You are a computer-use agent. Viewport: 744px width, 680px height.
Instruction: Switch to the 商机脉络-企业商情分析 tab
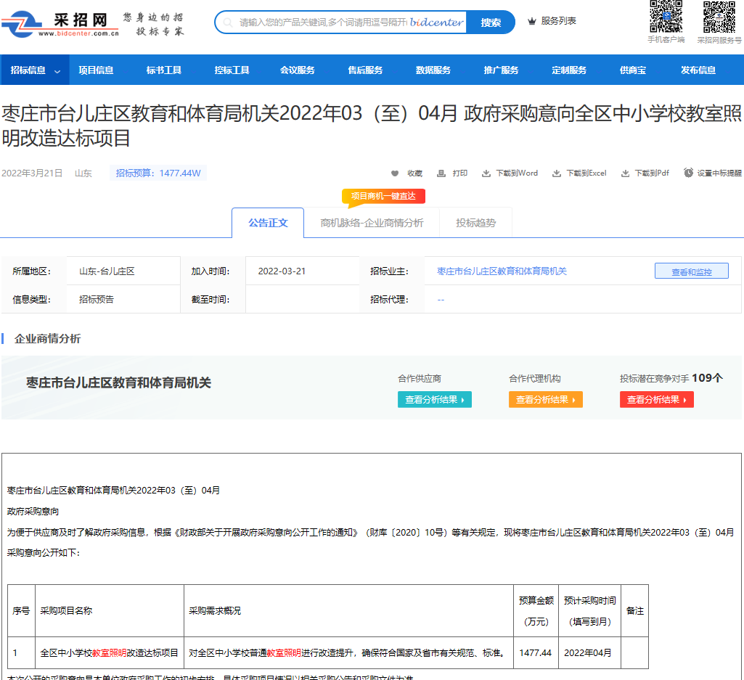[372, 223]
